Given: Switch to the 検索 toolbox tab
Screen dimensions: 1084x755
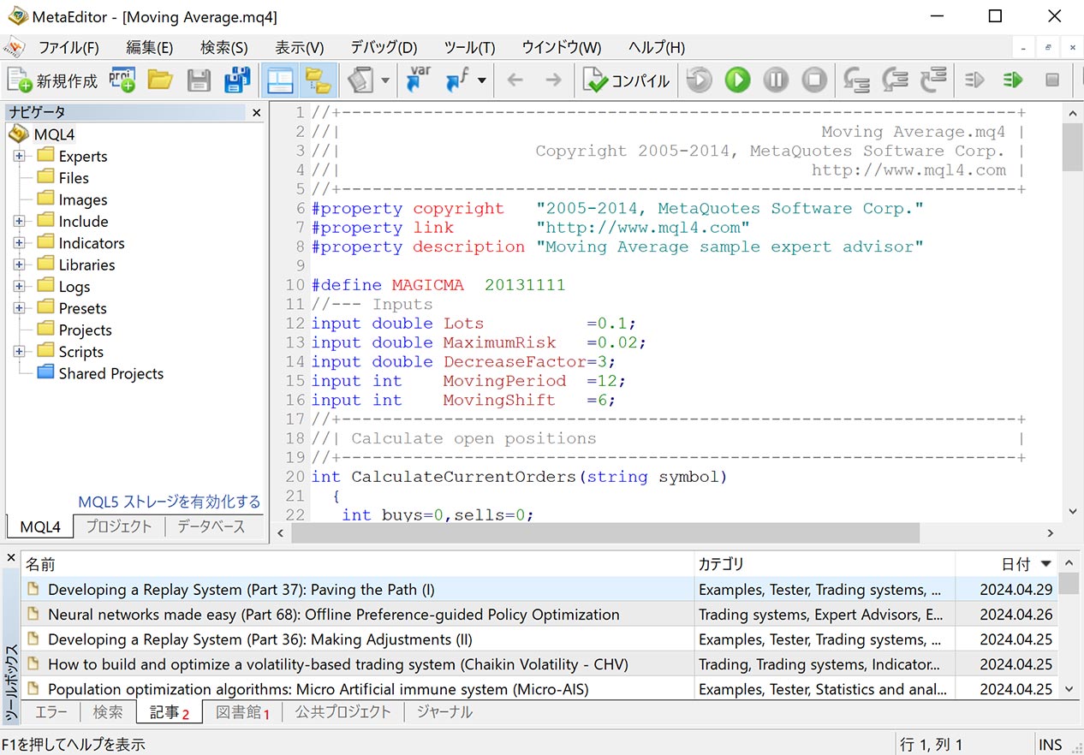Looking at the screenshot, I should [109, 712].
